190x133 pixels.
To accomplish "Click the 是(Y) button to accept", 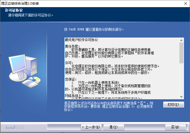I will click(x=114, y=127).
